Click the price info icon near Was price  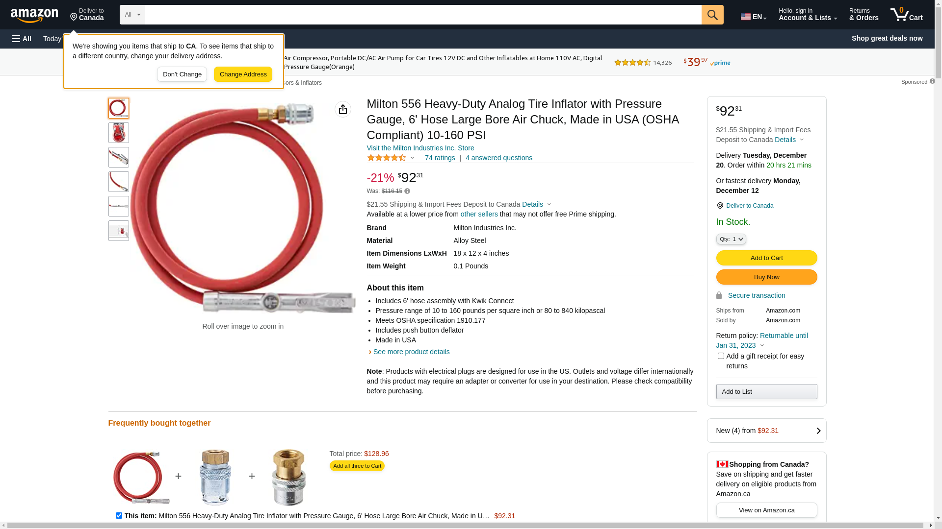tap(407, 191)
